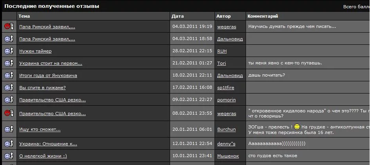Image resolution: width=370 pixels, height=165 pixels.
Task: Go to Мышенок's profile
Action: (x=228, y=156)
